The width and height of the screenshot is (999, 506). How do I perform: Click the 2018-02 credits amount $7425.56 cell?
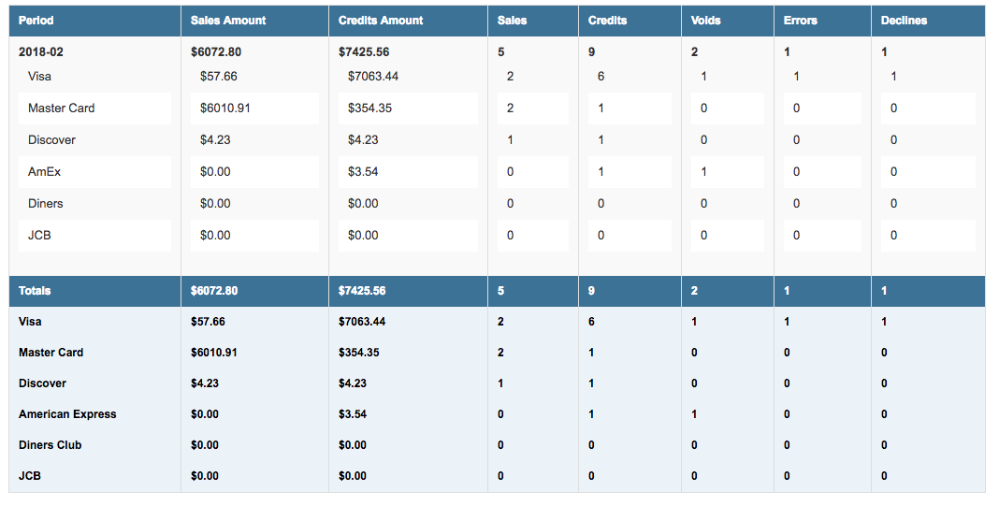(x=364, y=52)
